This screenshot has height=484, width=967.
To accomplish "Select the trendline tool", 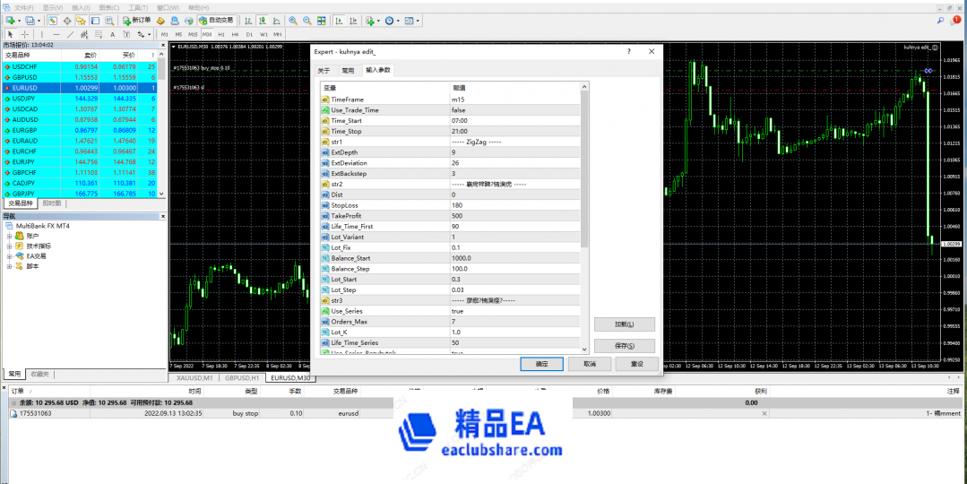I will 70,35.
